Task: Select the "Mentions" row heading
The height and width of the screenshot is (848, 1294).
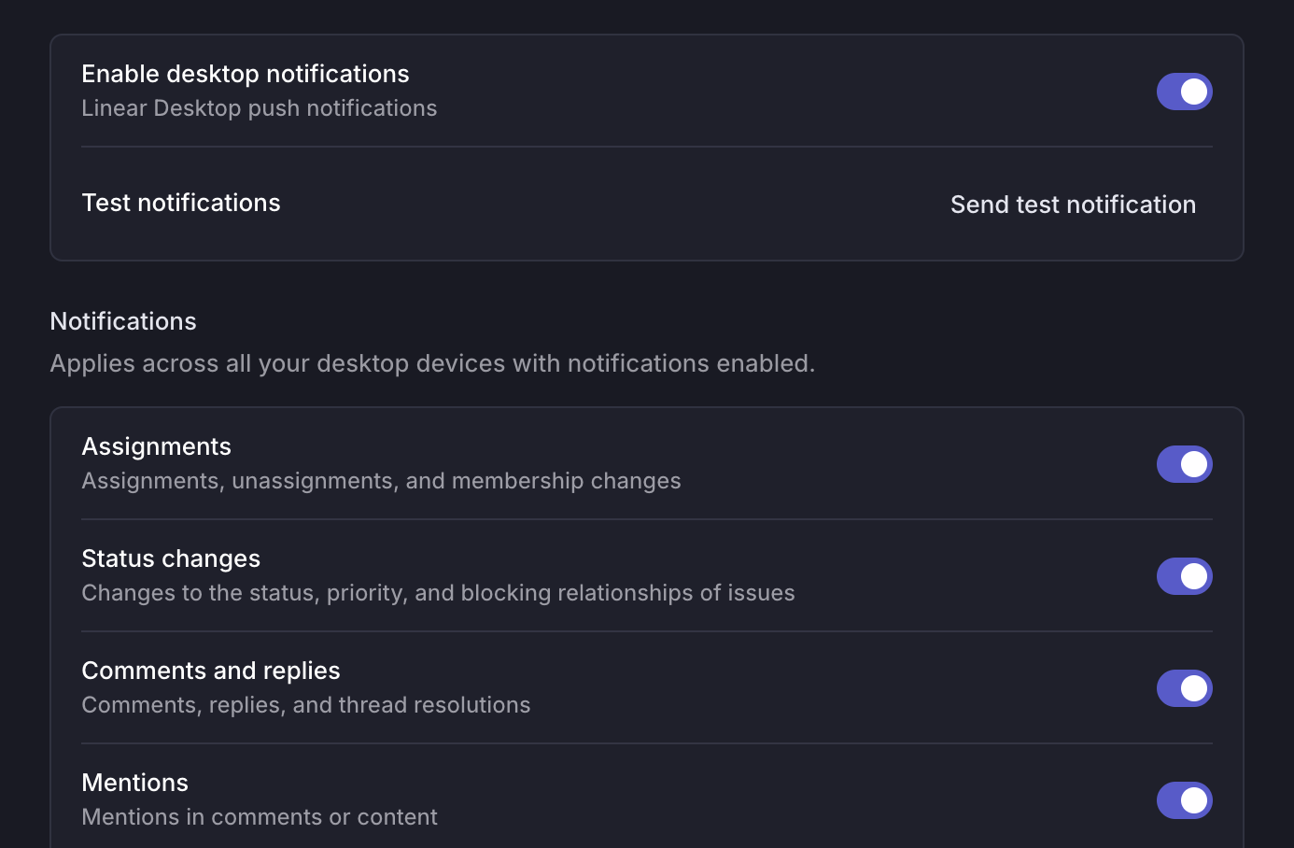Action: (x=134, y=783)
